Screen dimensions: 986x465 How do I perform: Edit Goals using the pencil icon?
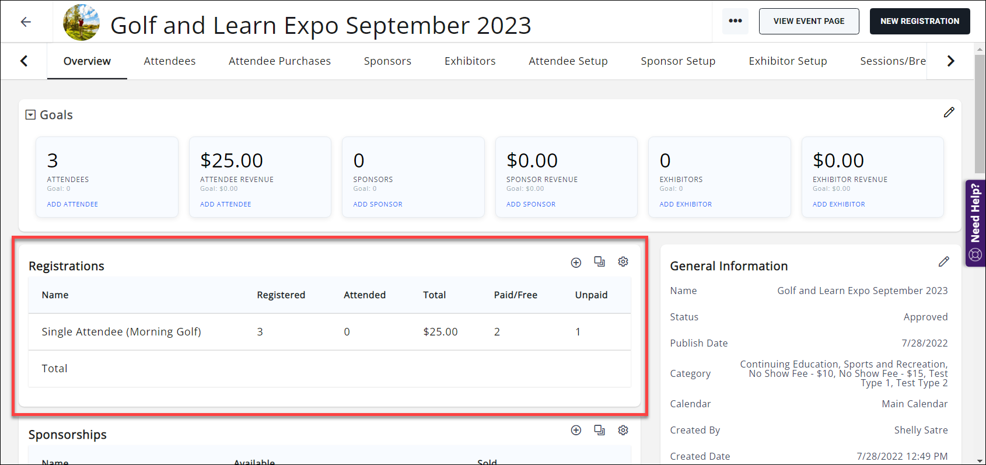[x=949, y=113]
